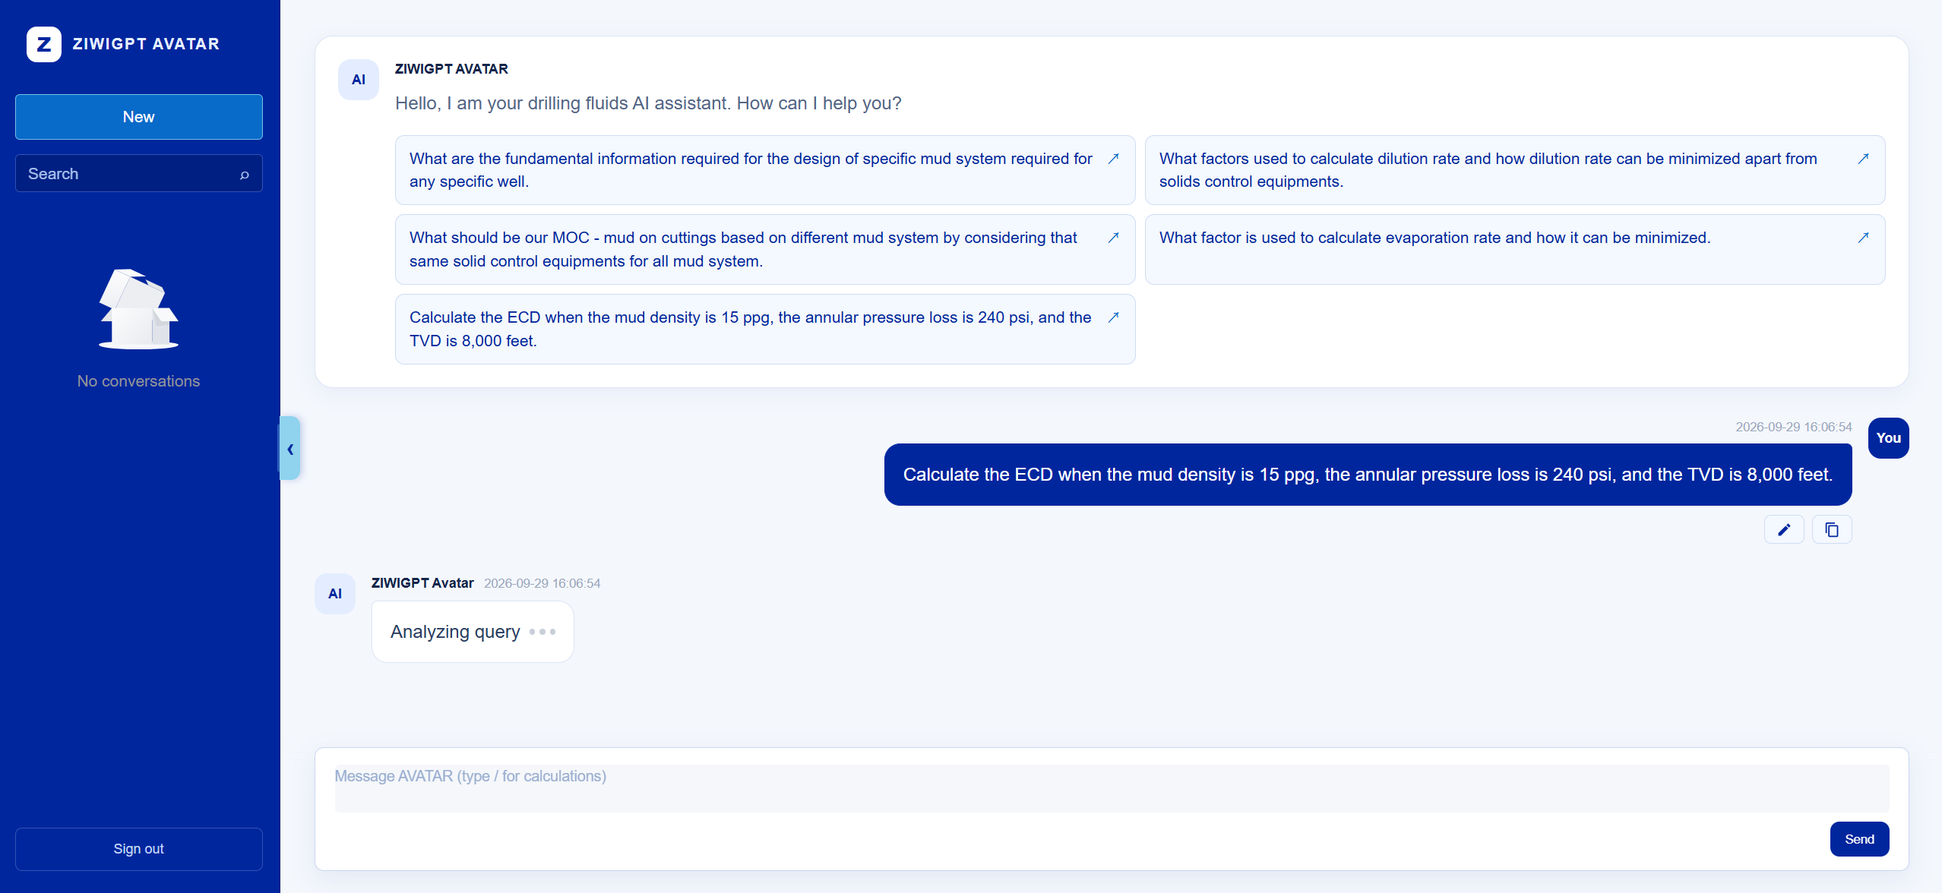Click arrow icon on fundamental information suggestion
This screenshot has width=1942, height=893.
(x=1113, y=159)
